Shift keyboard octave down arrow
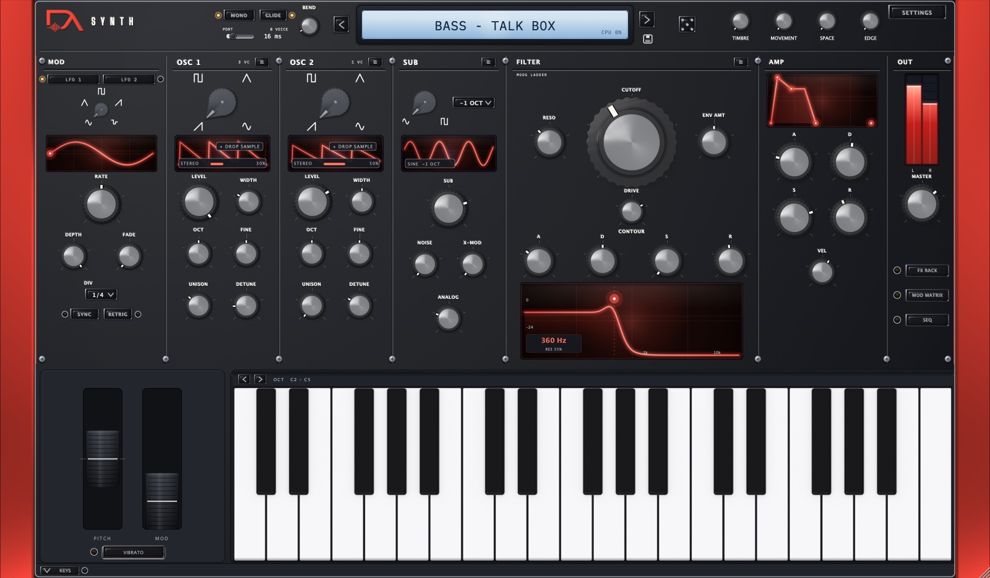 click(x=244, y=379)
